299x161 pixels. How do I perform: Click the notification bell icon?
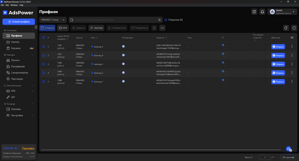[263, 12]
